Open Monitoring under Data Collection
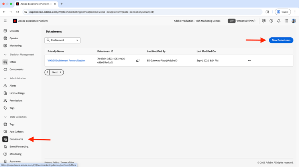 point(16,154)
